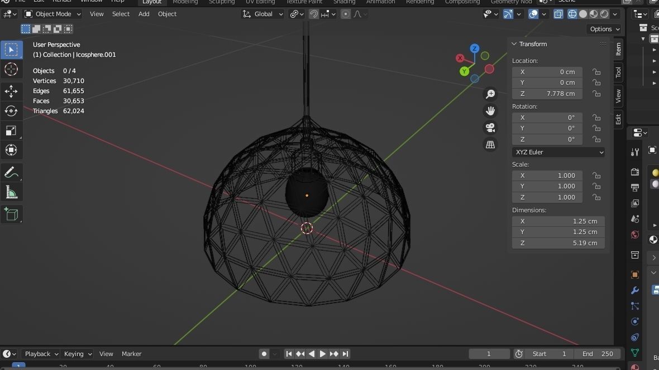Toggle proportional editing button

click(346, 14)
